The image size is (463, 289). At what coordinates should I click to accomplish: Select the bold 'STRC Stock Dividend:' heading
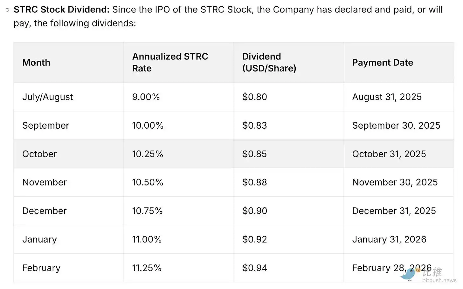61,10
